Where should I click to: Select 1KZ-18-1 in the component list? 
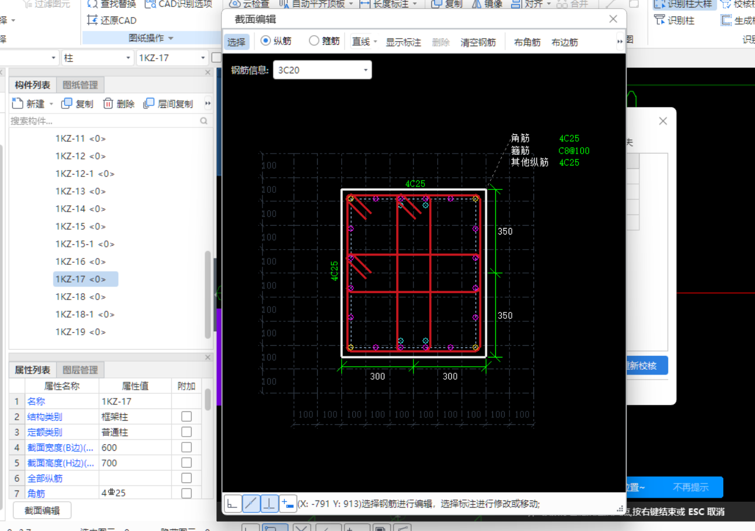85,314
